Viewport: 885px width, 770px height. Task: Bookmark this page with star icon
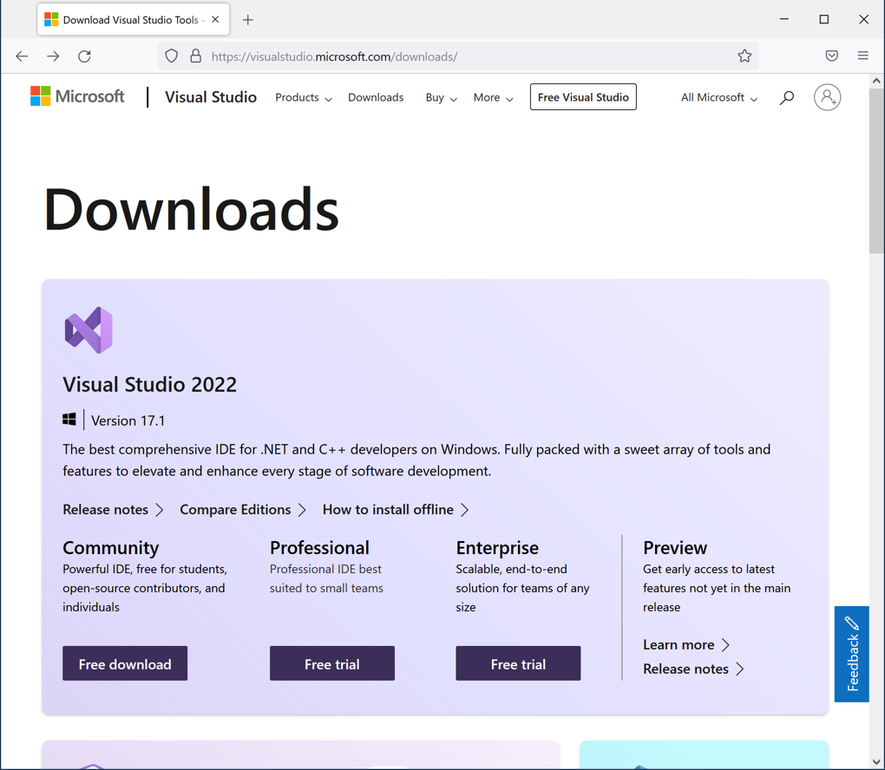click(x=744, y=55)
